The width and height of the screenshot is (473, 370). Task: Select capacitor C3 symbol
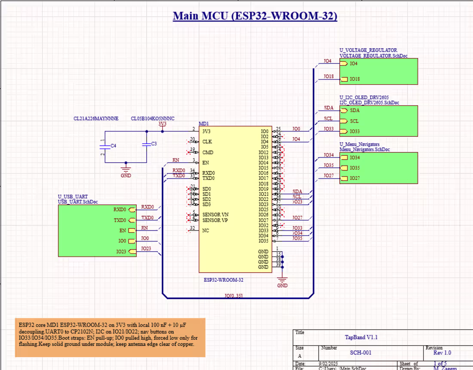(147, 145)
